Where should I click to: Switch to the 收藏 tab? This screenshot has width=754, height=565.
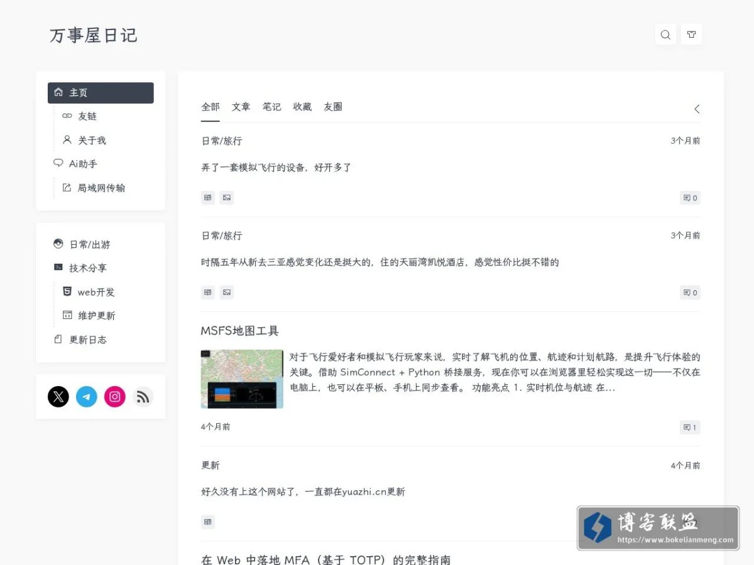(x=302, y=107)
